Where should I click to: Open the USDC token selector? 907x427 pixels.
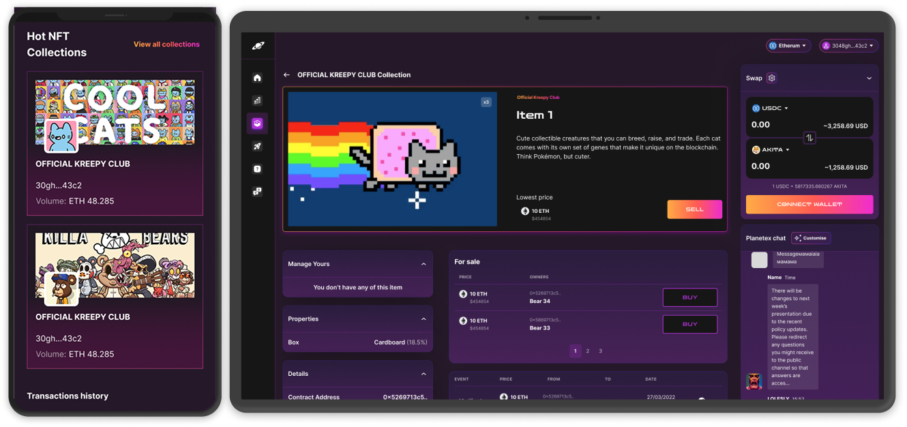tap(770, 108)
